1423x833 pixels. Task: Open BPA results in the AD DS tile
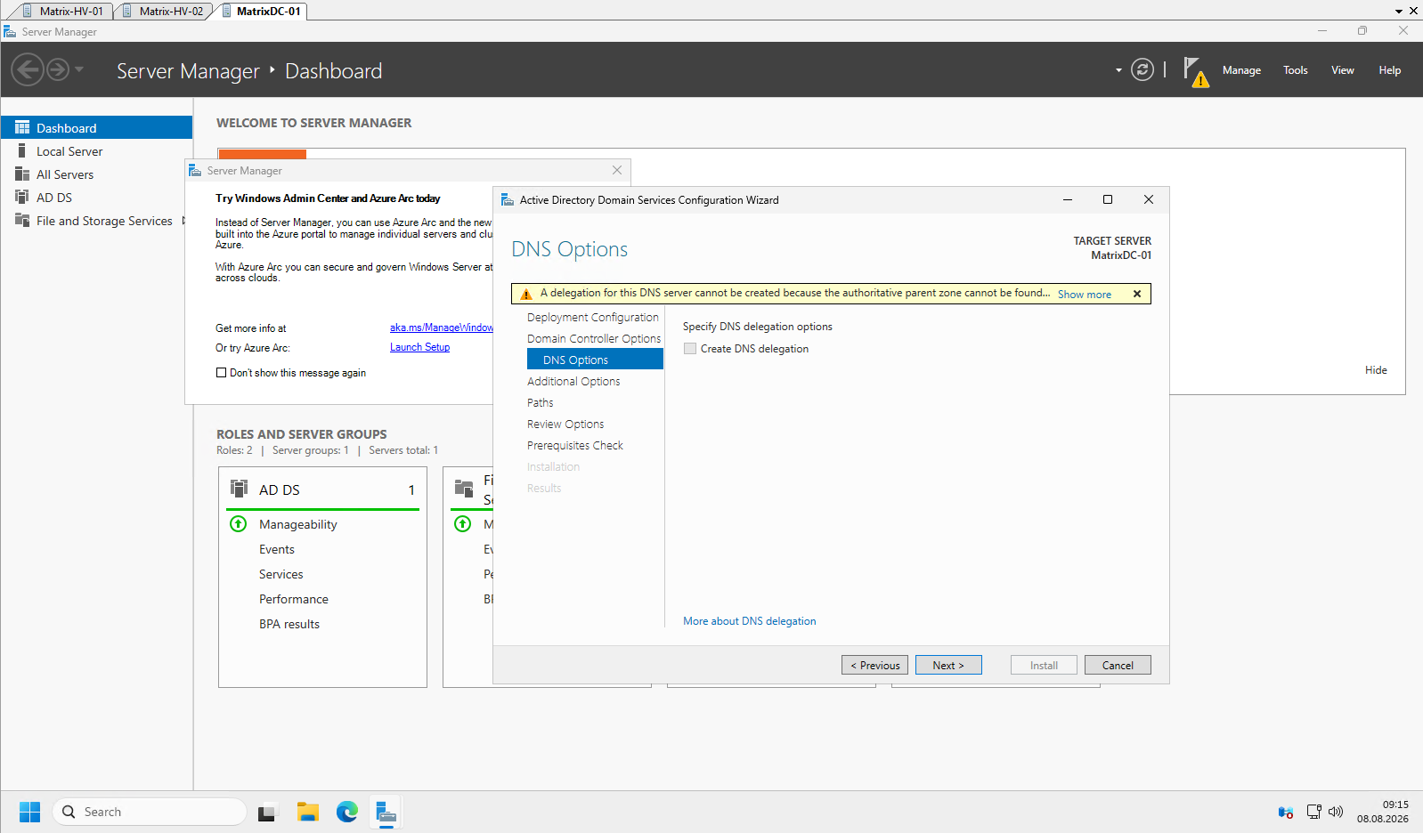pyautogui.click(x=289, y=624)
